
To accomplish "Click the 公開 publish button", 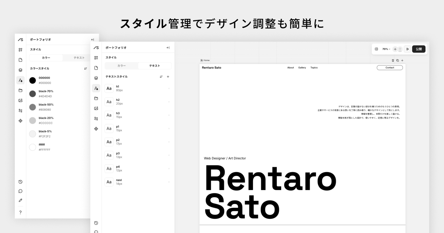I will coord(419,49).
